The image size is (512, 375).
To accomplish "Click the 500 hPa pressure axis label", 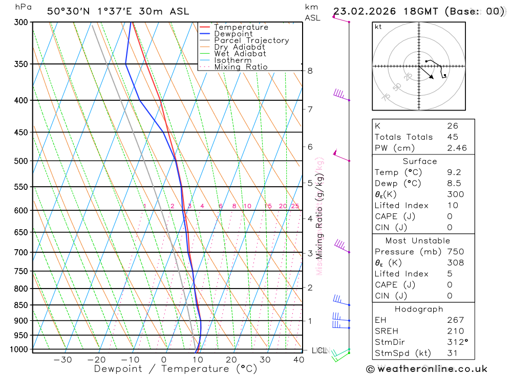I will (21, 161).
